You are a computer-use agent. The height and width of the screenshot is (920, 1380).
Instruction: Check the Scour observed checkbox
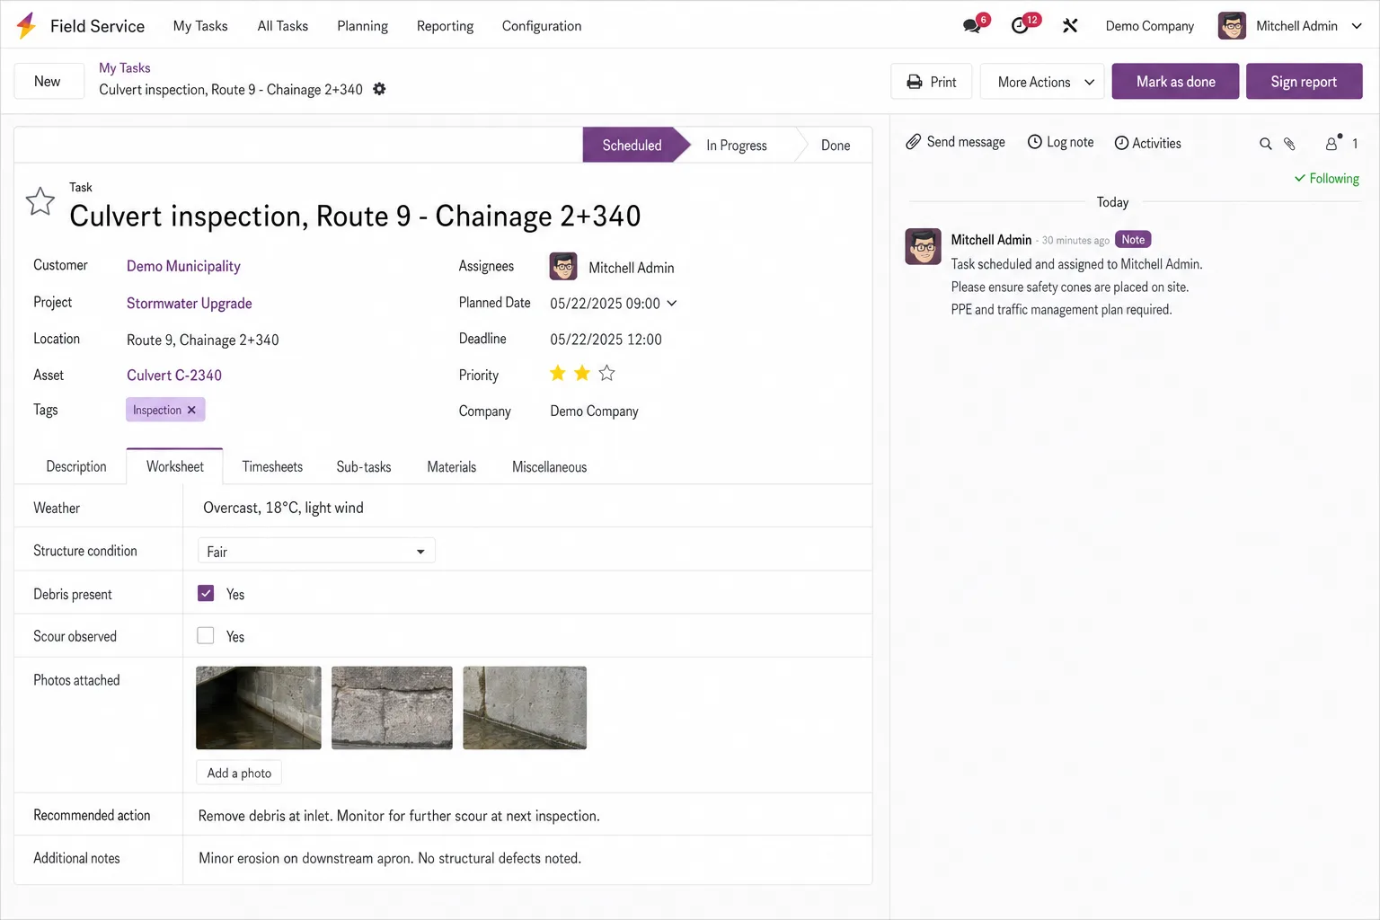(206, 635)
